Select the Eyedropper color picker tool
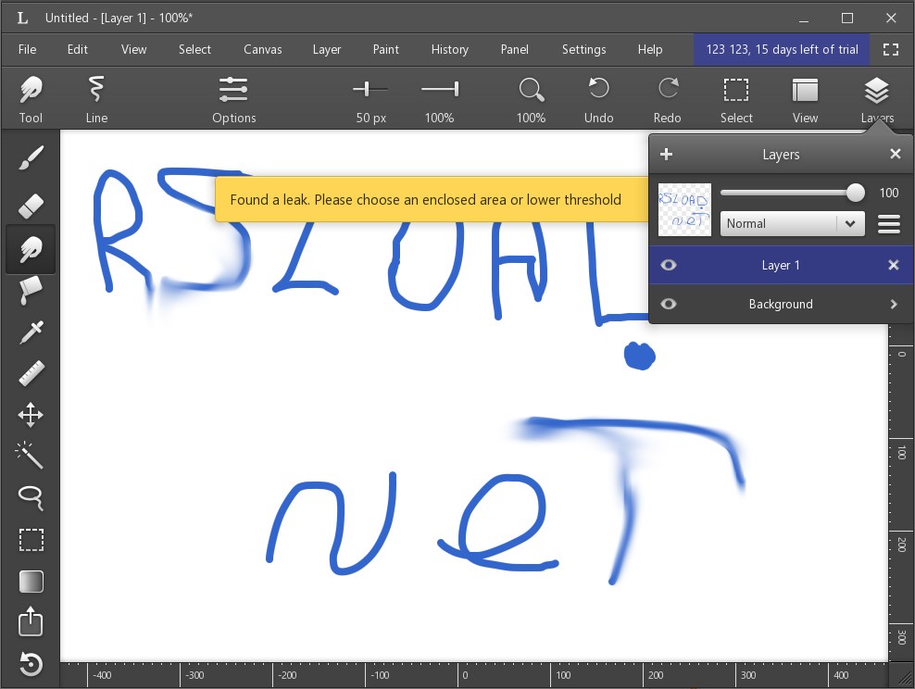 pyautogui.click(x=31, y=332)
